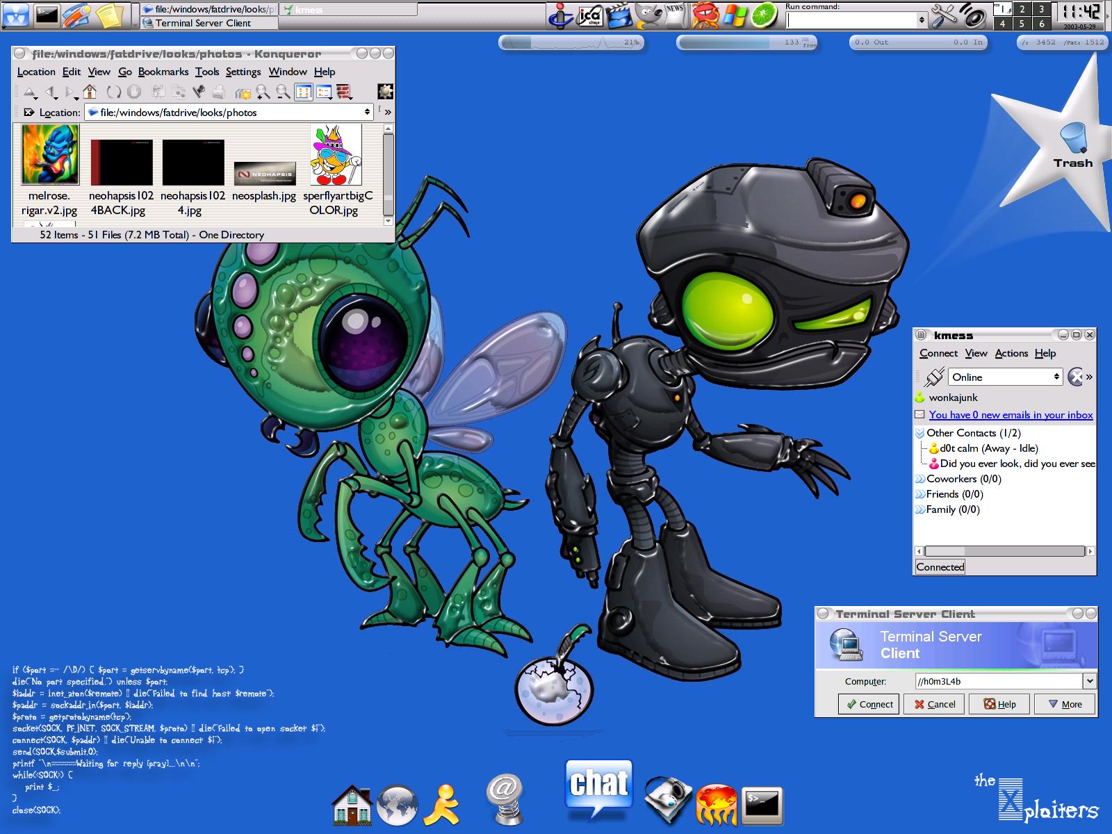This screenshot has width=1112, height=834.
Task: Open the Computer name dropdown arrow
Action: click(x=1090, y=681)
